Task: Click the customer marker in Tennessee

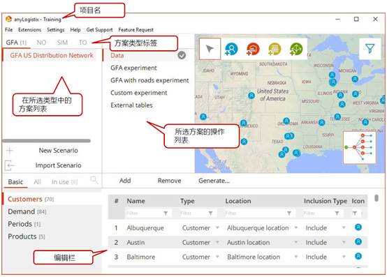Action: pyautogui.click(x=337, y=117)
